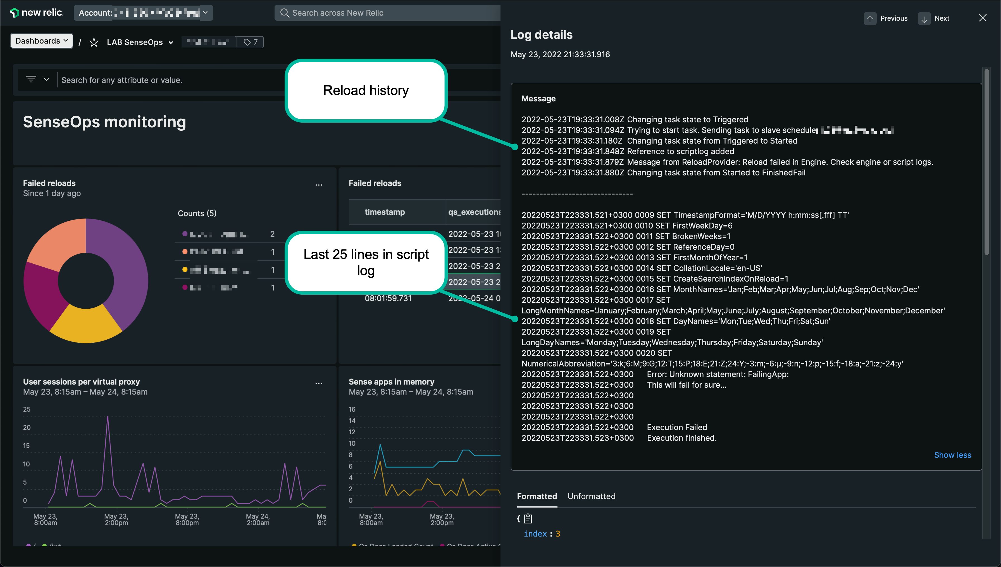Image resolution: width=1001 pixels, height=567 pixels.
Task: Open Failed reloads widget ellipsis menu
Action: (318, 185)
